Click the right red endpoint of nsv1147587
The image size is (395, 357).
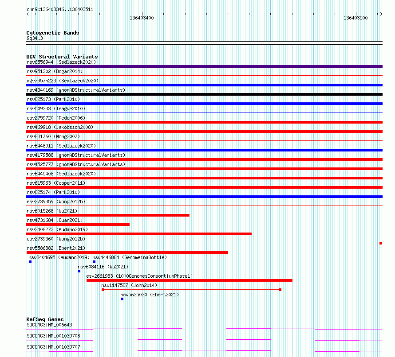tap(280, 290)
